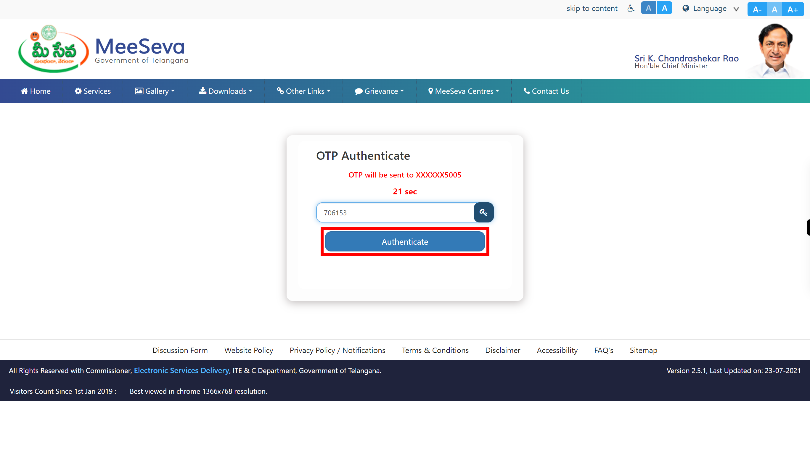This screenshot has height=455, width=810.
Task: Click Electronic Services Delivery link
Action: [181, 370]
